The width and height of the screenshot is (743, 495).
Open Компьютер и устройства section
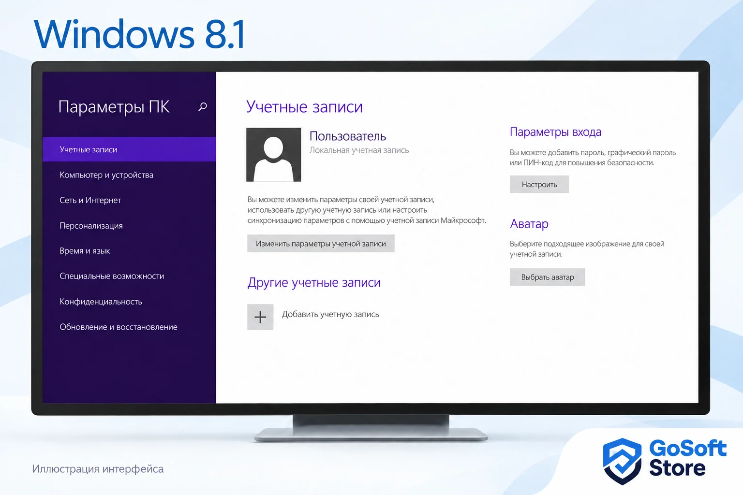[129, 175]
